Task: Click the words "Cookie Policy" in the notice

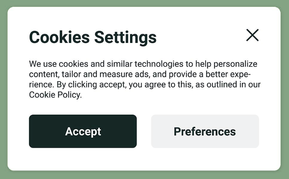Action: click(55, 95)
